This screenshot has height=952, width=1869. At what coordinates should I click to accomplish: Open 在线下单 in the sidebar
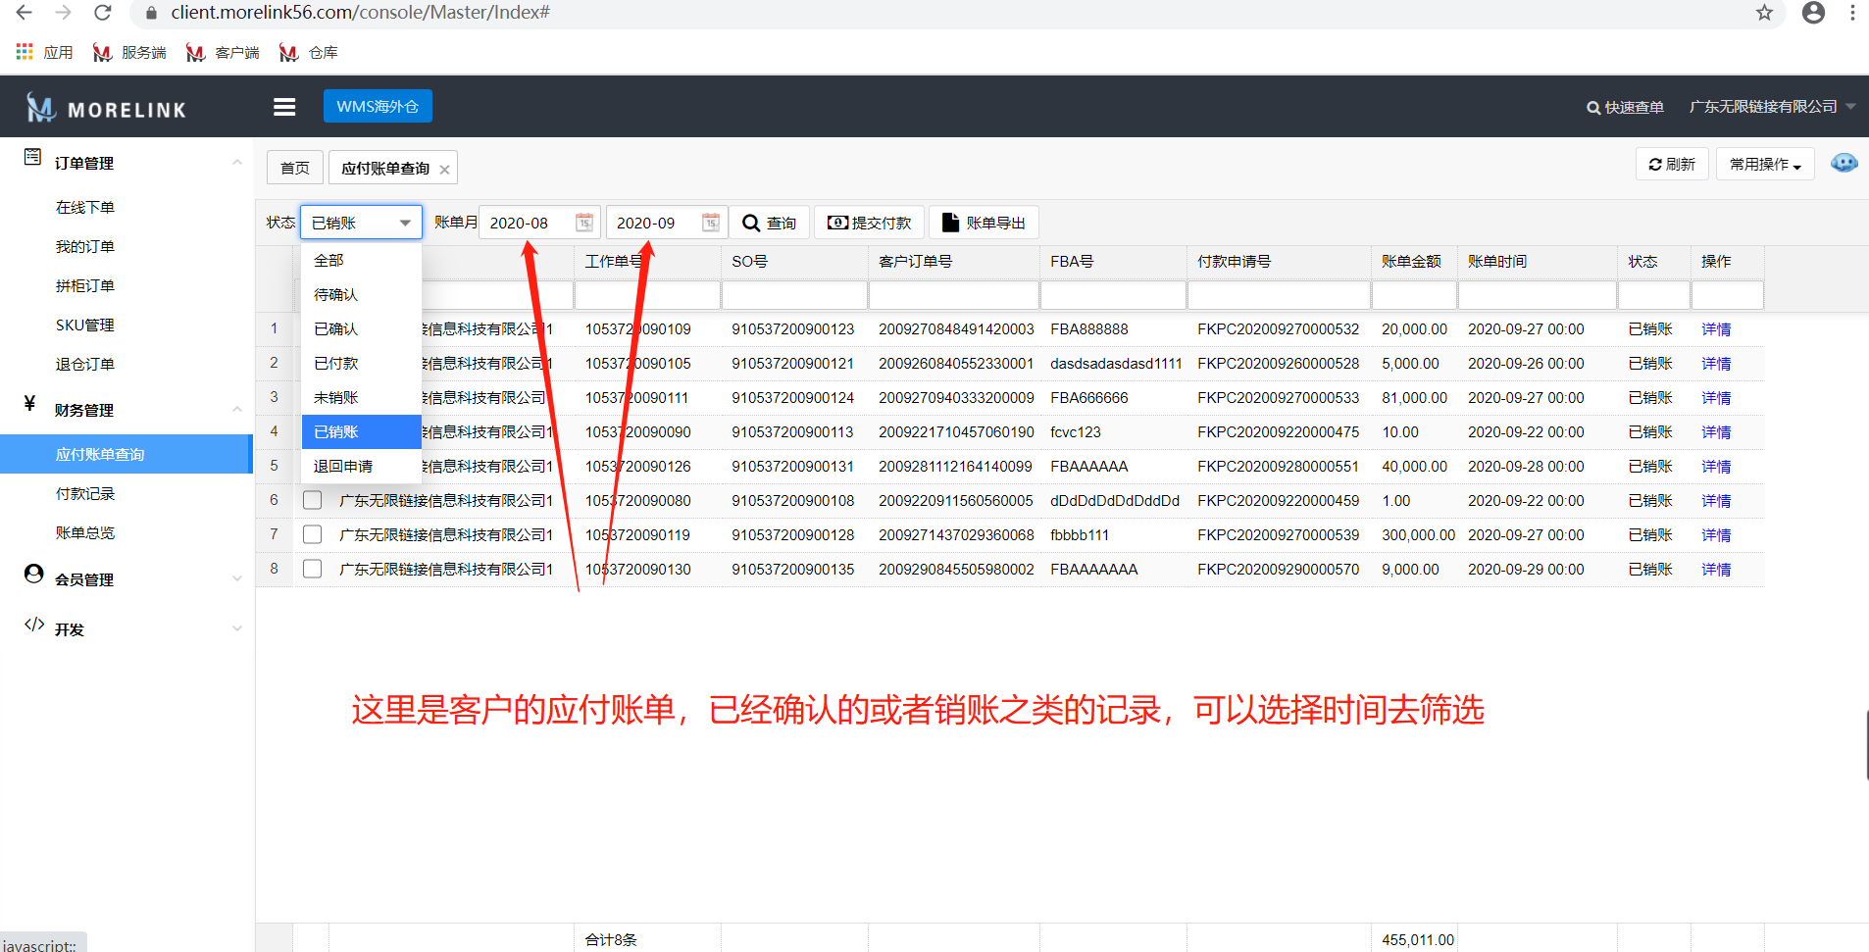coord(85,207)
